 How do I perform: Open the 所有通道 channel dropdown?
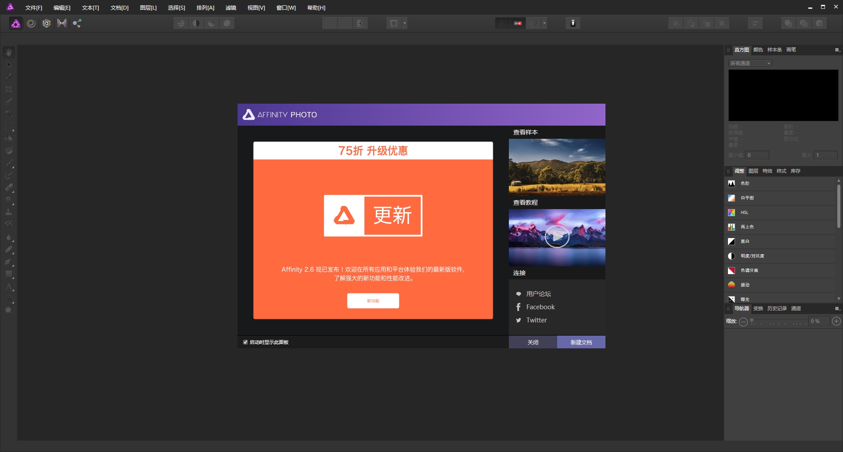point(749,63)
